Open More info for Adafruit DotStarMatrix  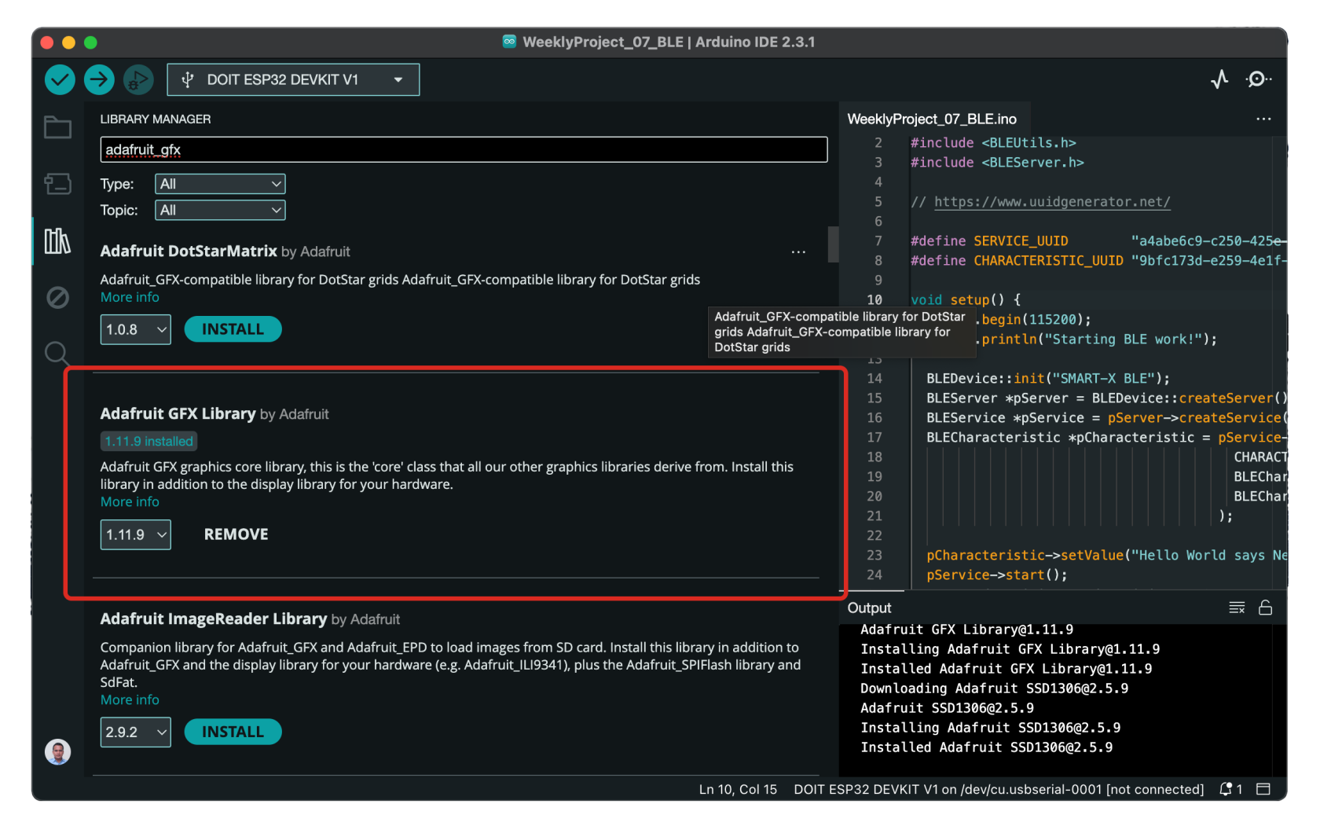[x=130, y=297]
